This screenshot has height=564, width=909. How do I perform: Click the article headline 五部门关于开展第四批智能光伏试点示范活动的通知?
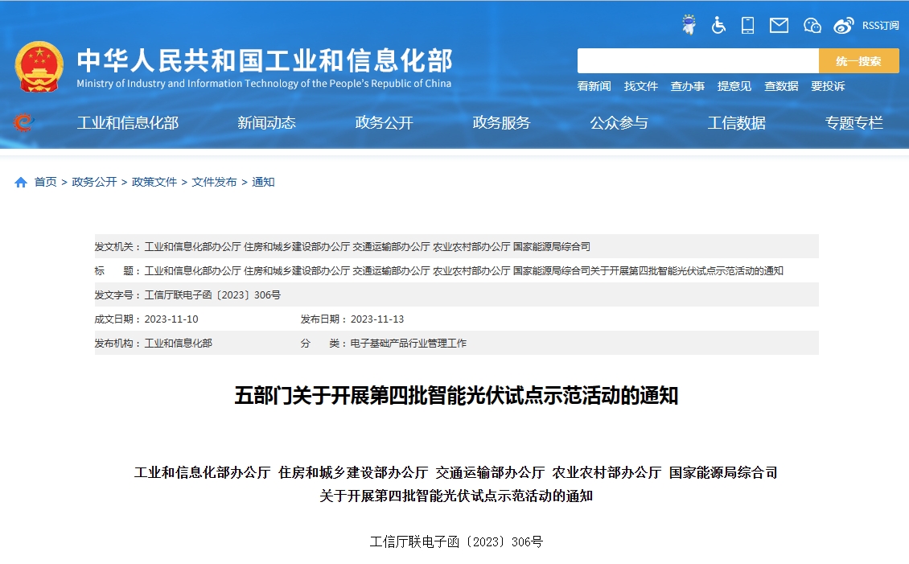tap(456, 395)
